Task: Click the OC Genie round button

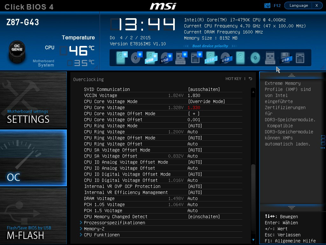Action: (x=17, y=51)
